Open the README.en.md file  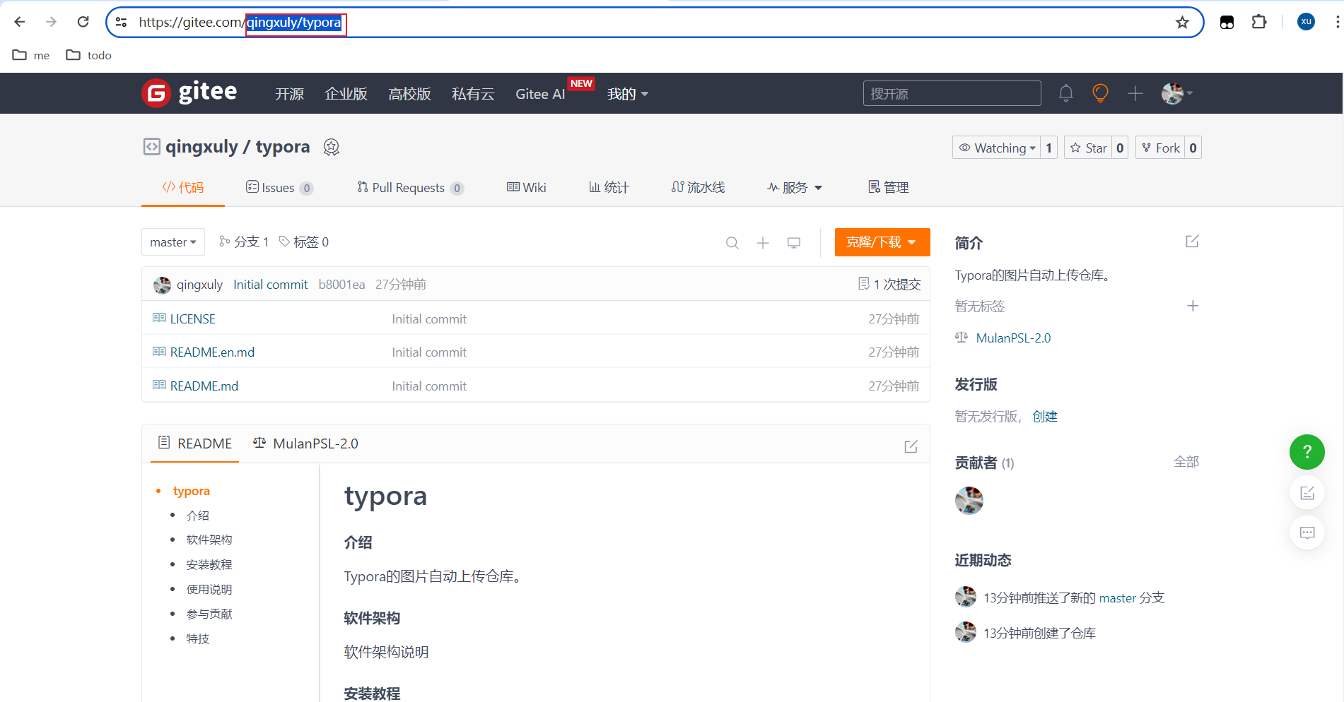click(x=212, y=352)
